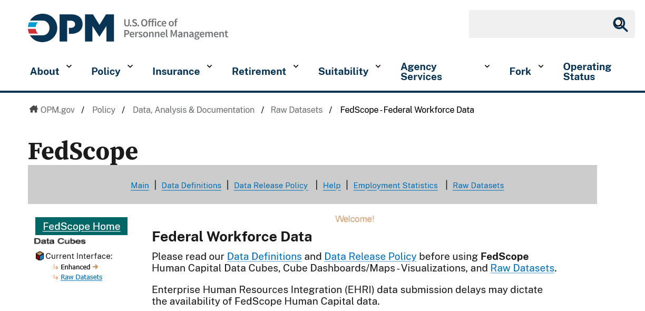Open the Policy menu item
Viewport: 645px width, 311px height.
(106, 72)
